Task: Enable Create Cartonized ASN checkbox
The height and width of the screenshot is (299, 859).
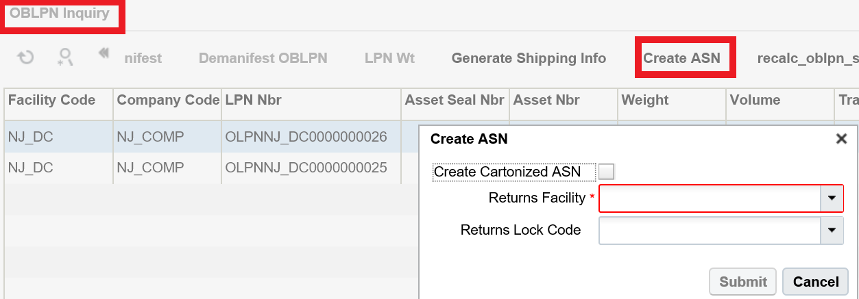Action: pyautogui.click(x=606, y=172)
